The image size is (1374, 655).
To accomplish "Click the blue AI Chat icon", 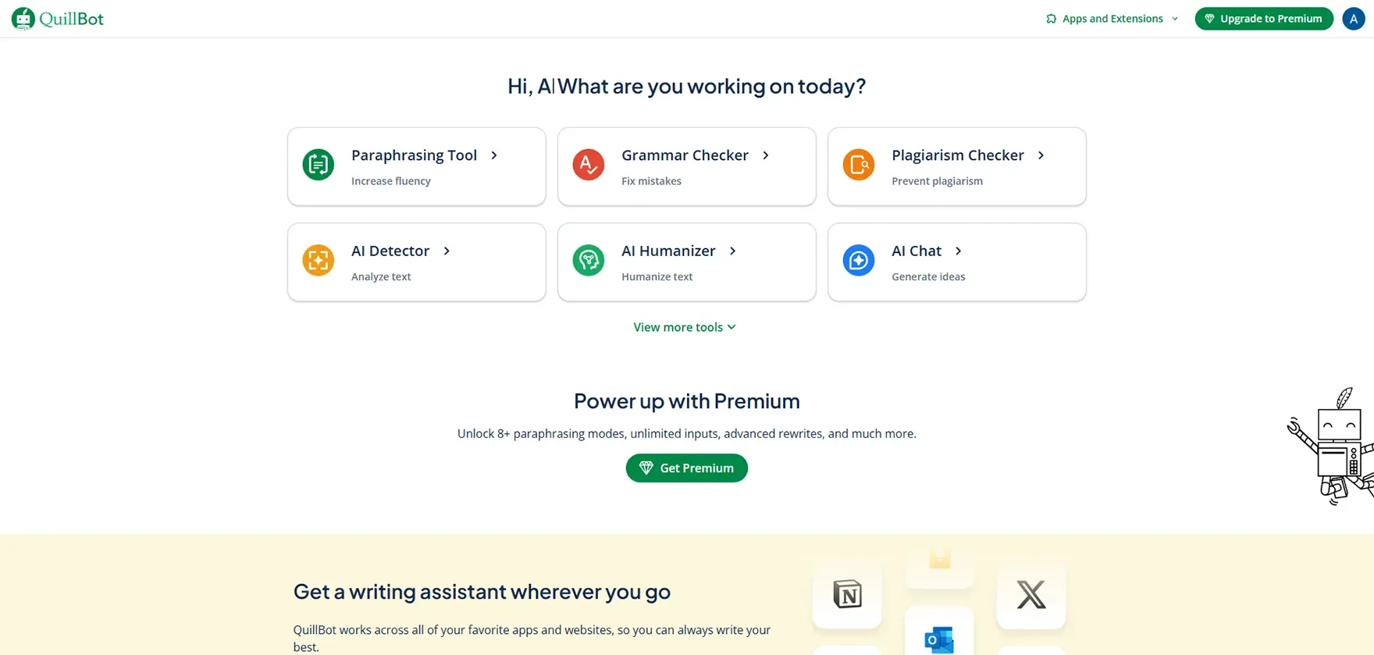I will (x=859, y=260).
